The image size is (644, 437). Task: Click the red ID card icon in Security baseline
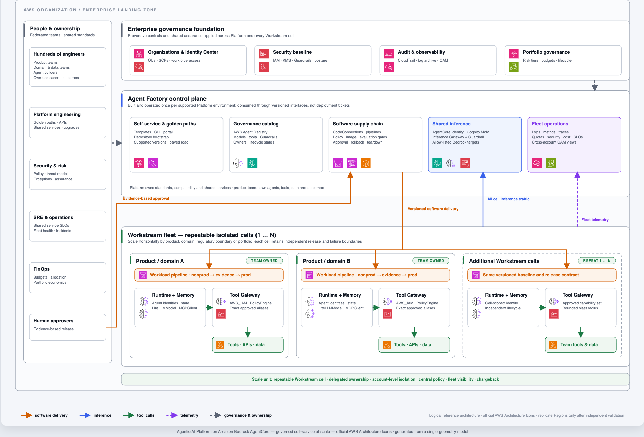[x=264, y=54]
